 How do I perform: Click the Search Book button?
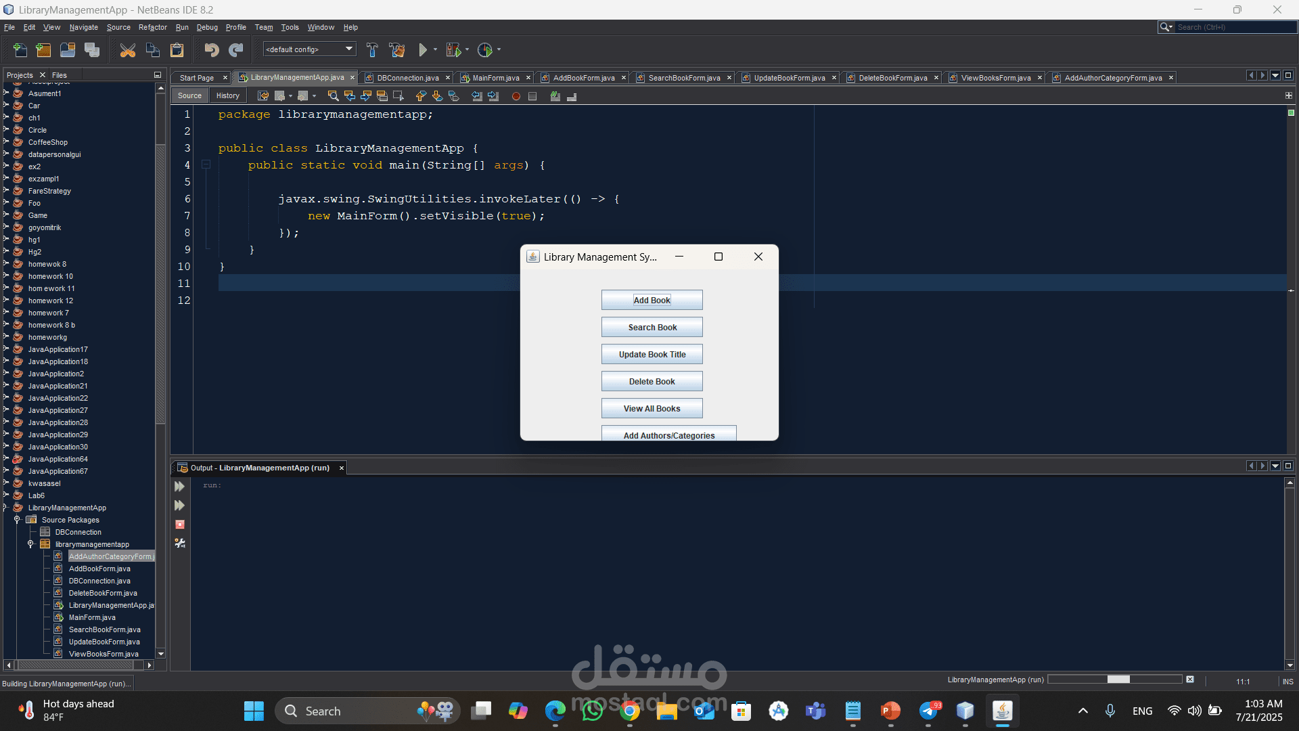(x=652, y=327)
